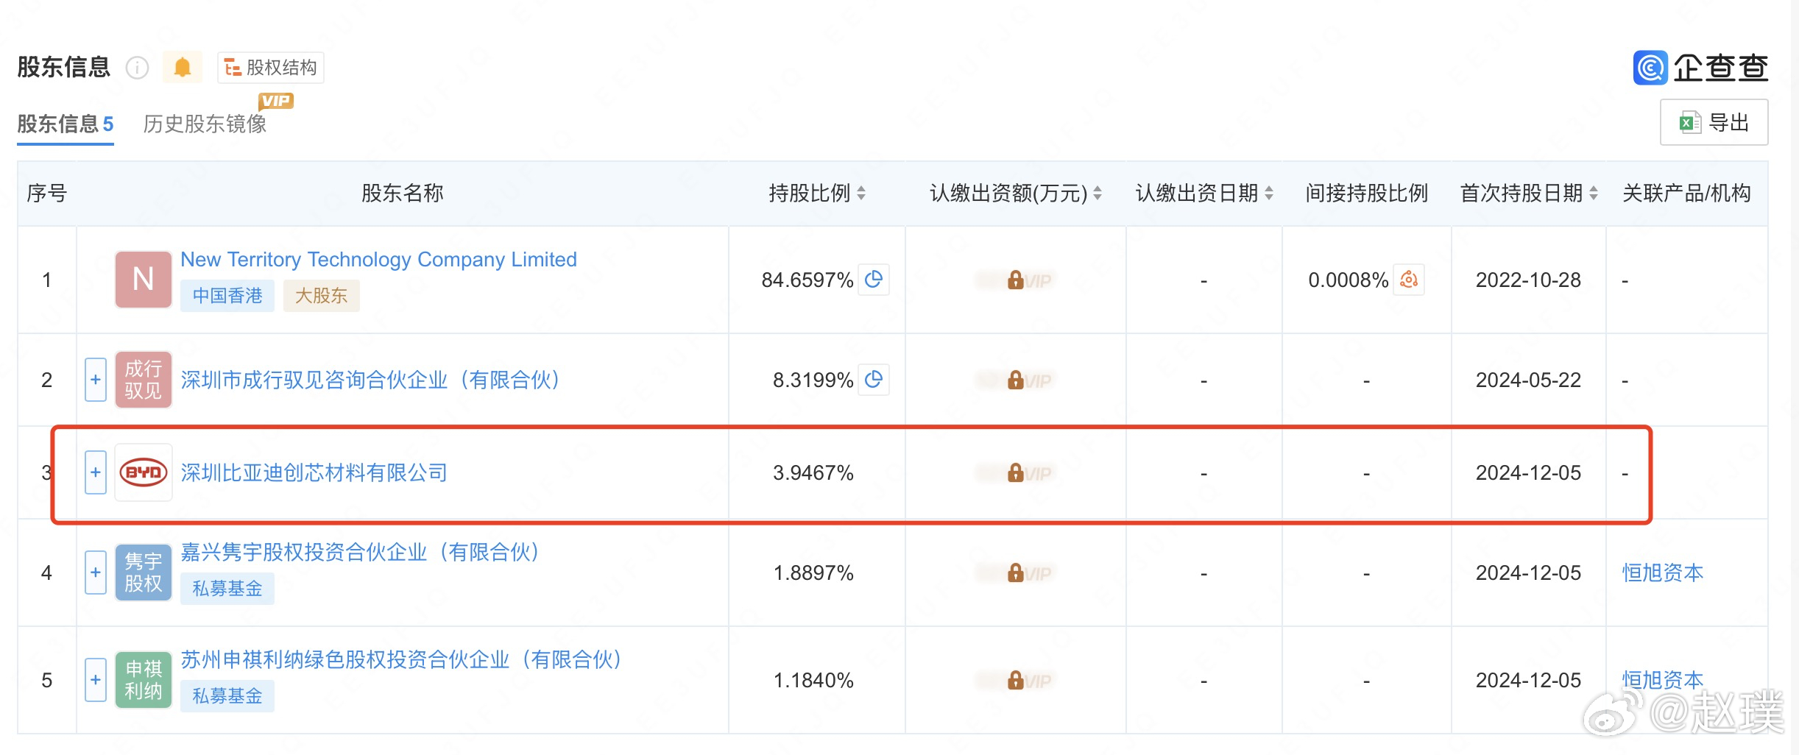The width and height of the screenshot is (1799, 755).
Task: Click the VIP badge above 历史股东镜像
Action: click(x=276, y=101)
